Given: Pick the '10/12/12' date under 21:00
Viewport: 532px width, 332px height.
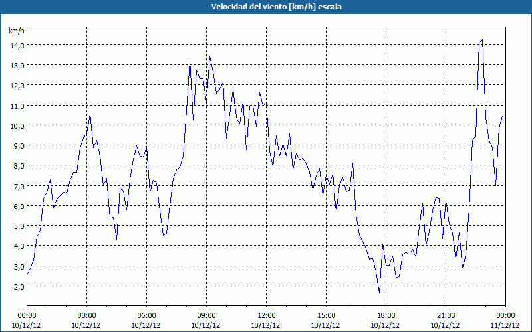Looking at the screenshot, I should coord(446,325).
